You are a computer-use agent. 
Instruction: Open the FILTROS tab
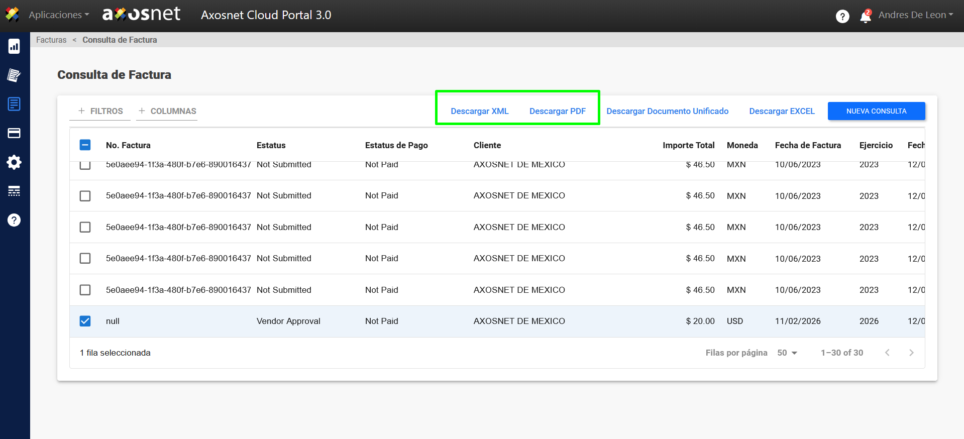pyautogui.click(x=100, y=111)
